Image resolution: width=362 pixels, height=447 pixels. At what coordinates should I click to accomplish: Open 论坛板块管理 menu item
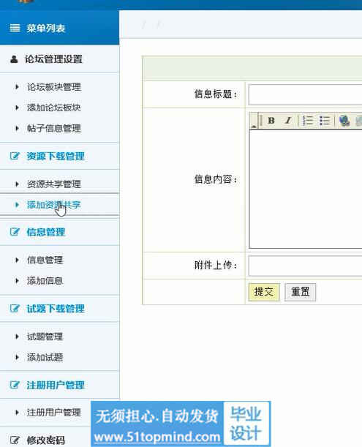tap(54, 87)
